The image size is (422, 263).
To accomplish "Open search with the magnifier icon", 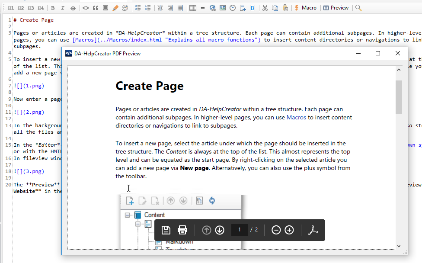I will (x=358, y=8).
